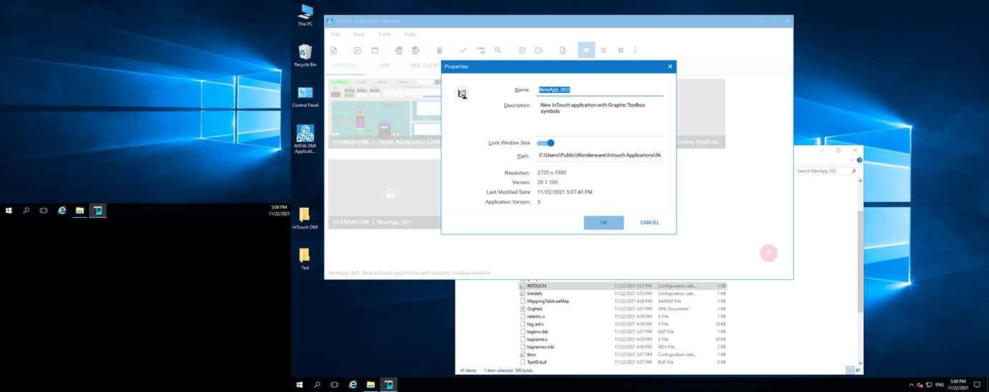The image size is (989, 392).
Task: Click CANCEL in Properties dialog
Action: click(649, 223)
